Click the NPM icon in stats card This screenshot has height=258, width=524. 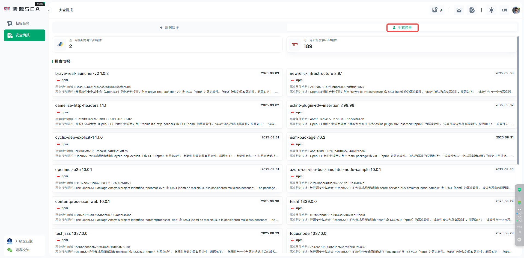[295, 44]
